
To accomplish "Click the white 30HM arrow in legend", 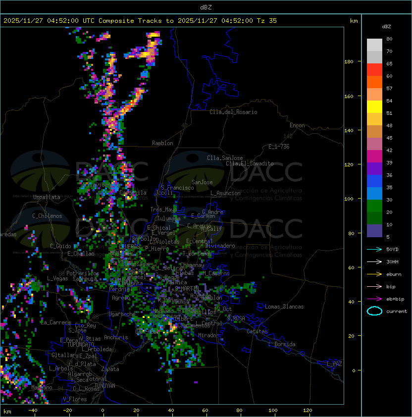I will point(374,261).
